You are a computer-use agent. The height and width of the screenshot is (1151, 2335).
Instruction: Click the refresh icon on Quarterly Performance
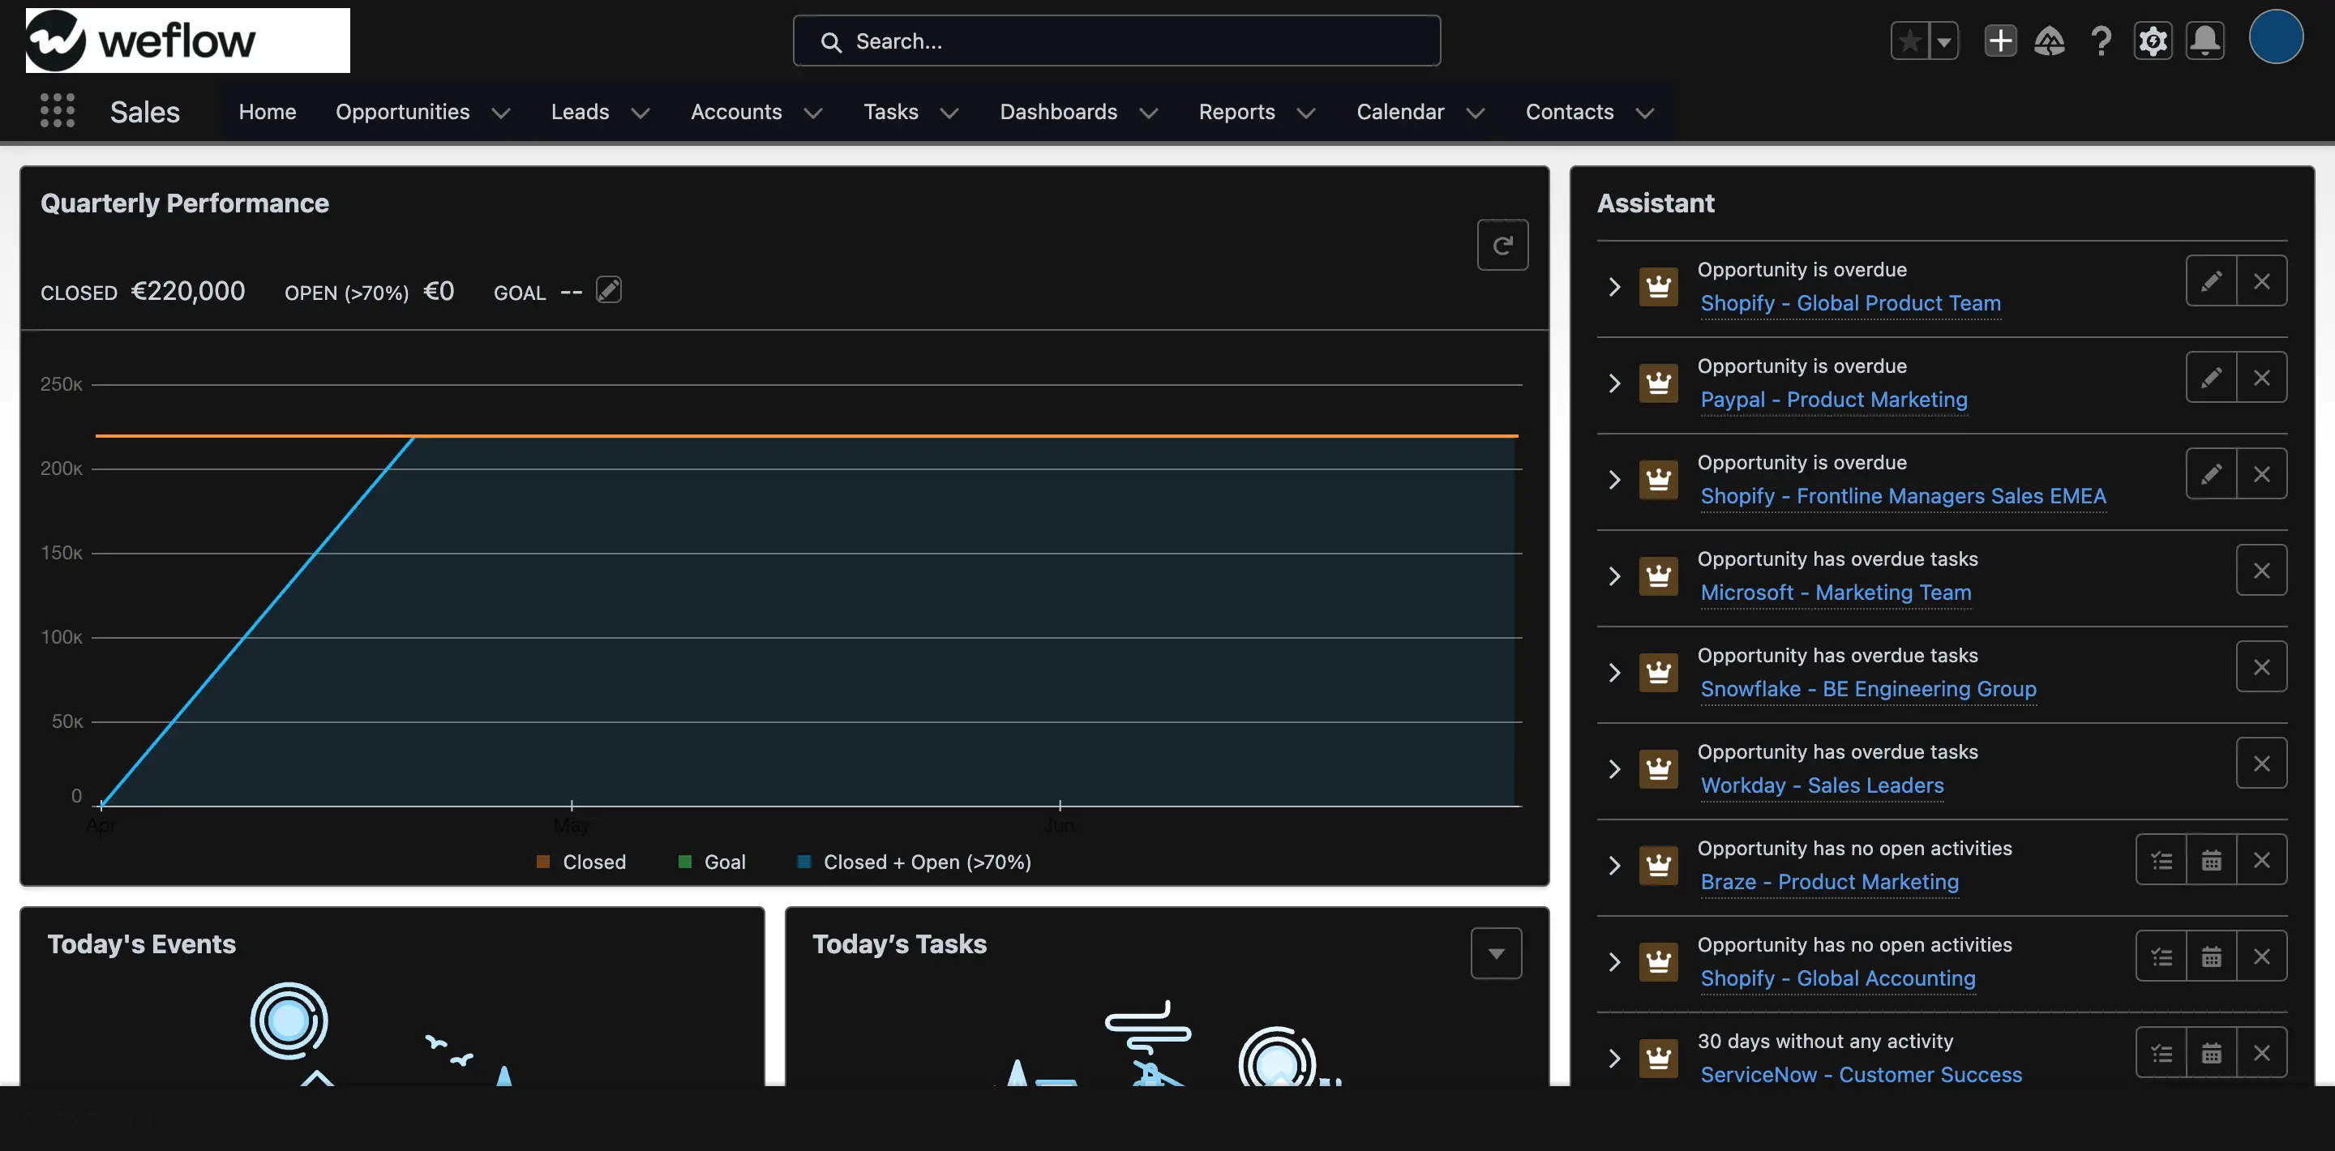click(1502, 244)
